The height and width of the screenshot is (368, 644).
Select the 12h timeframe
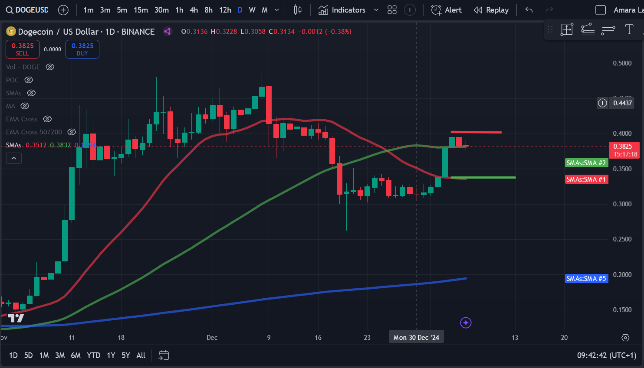point(225,10)
